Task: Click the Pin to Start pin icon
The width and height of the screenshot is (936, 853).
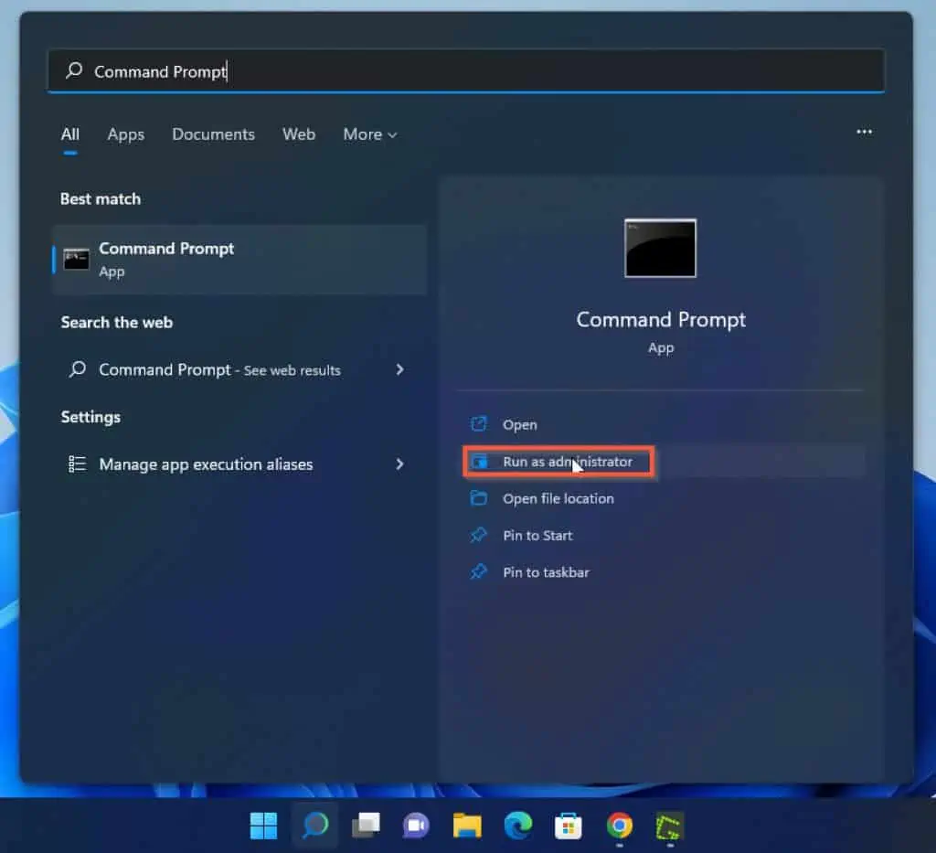Action: click(479, 535)
